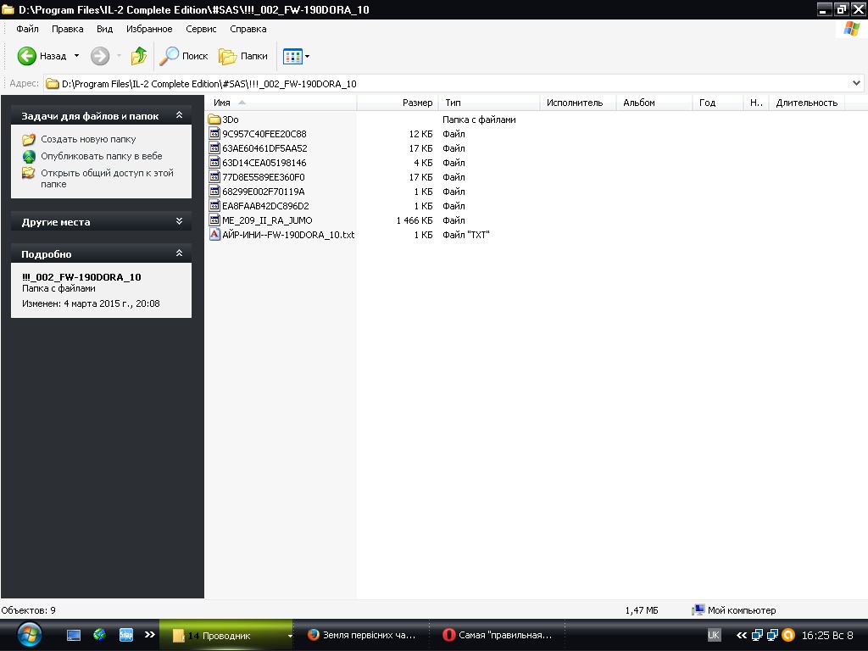Click the orange tray notification icon
The width and height of the screenshot is (868, 651).
coord(788,635)
